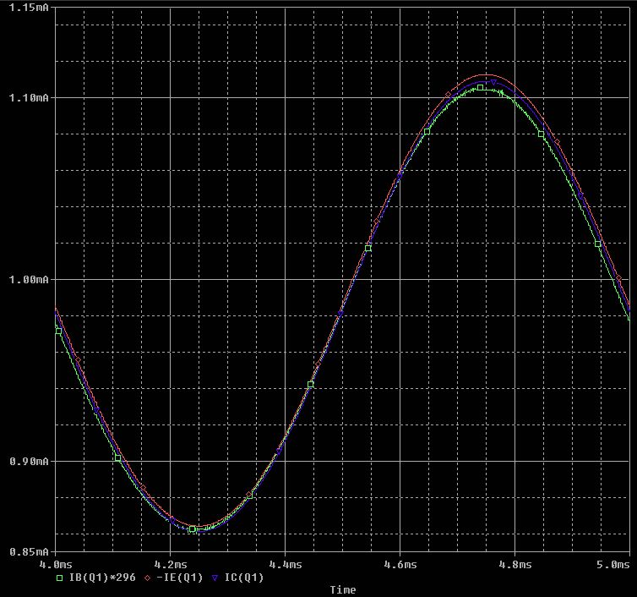Viewport: 637px width, 597px height.
Task: Select the IB(Q1)*296 trace label
Action: coord(102,578)
